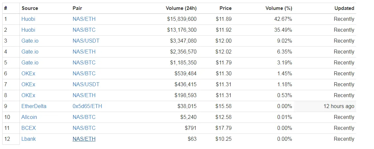The width and height of the screenshot is (374, 149).
Task: Sort by Volume (24h) column header
Action: pos(181,8)
